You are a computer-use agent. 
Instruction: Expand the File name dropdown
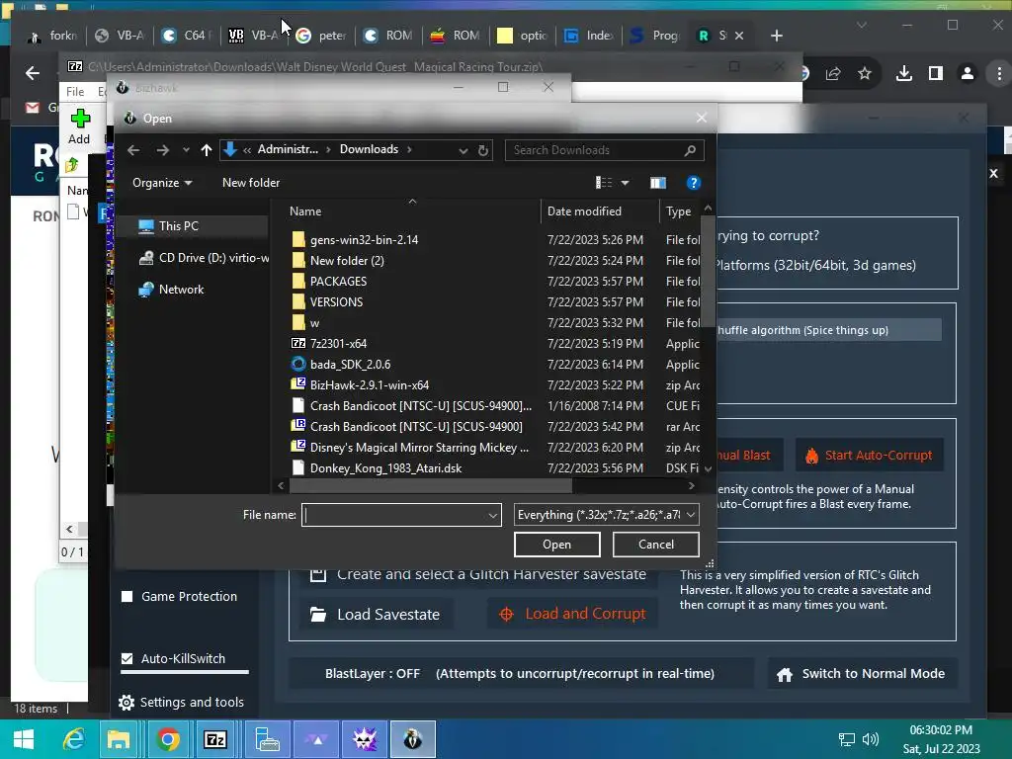point(492,515)
